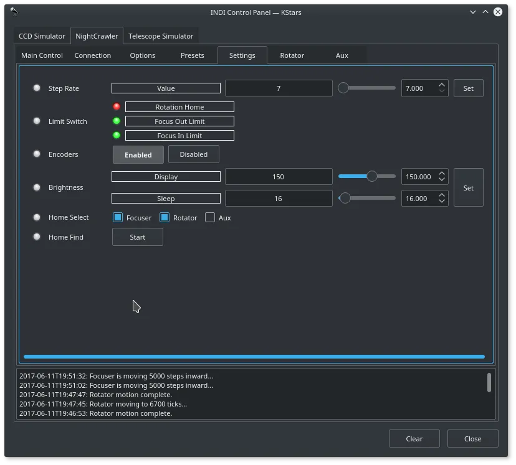Increase the Display brightness spinbox value
The width and height of the screenshot is (516, 465).
(442, 173)
